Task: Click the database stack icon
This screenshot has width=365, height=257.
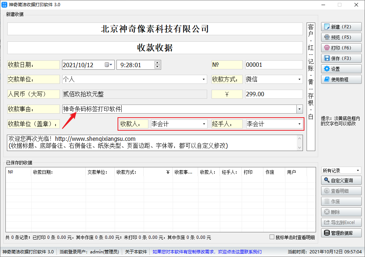Action: coord(327,233)
